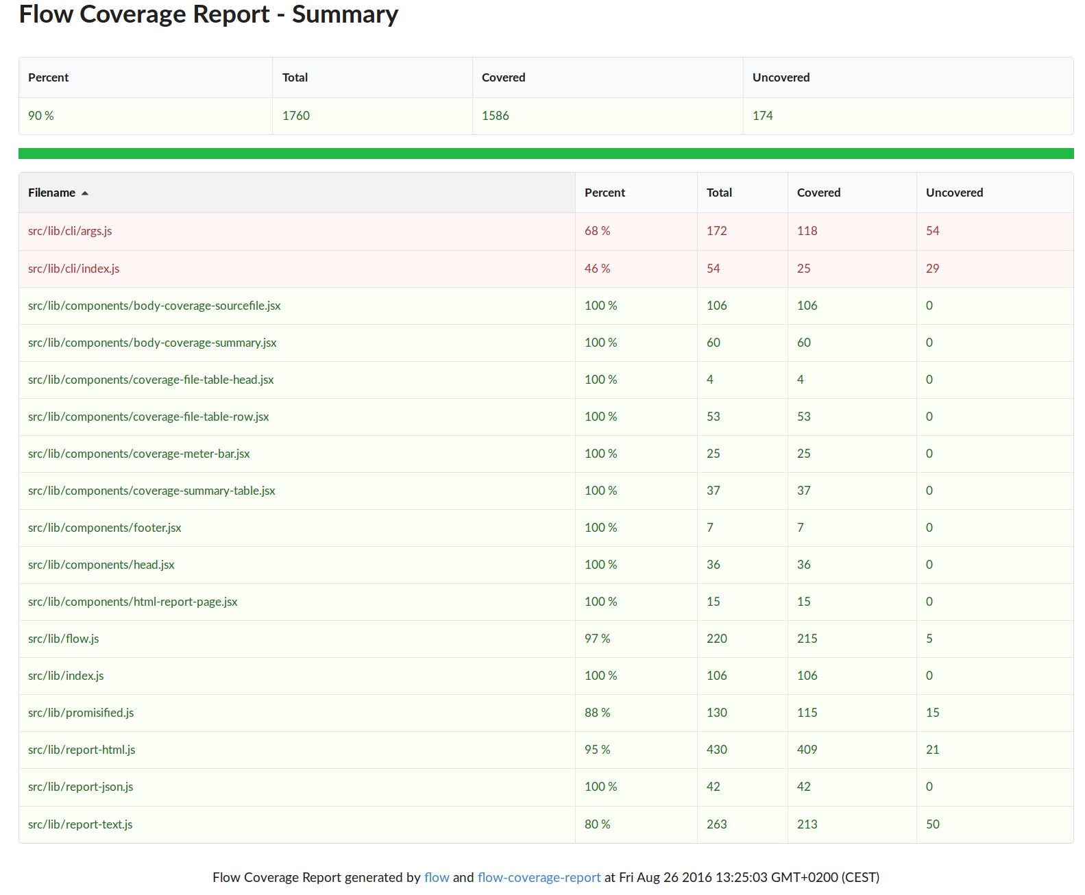Open the flow-coverage-report footer link
The width and height of the screenshot is (1085, 895).
click(539, 877)
